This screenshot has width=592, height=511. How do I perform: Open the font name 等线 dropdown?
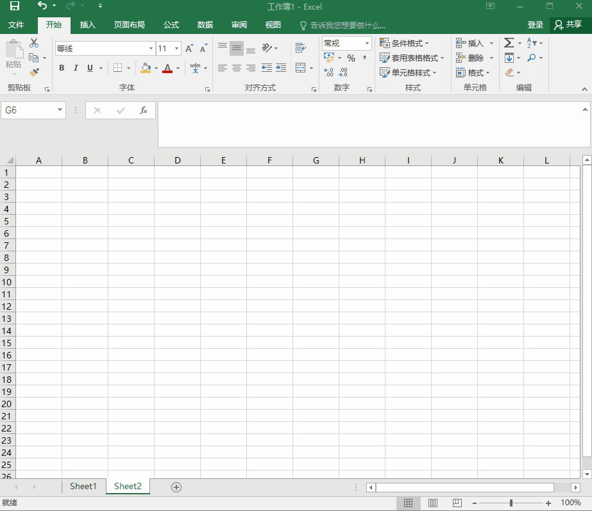pos(151,48)
